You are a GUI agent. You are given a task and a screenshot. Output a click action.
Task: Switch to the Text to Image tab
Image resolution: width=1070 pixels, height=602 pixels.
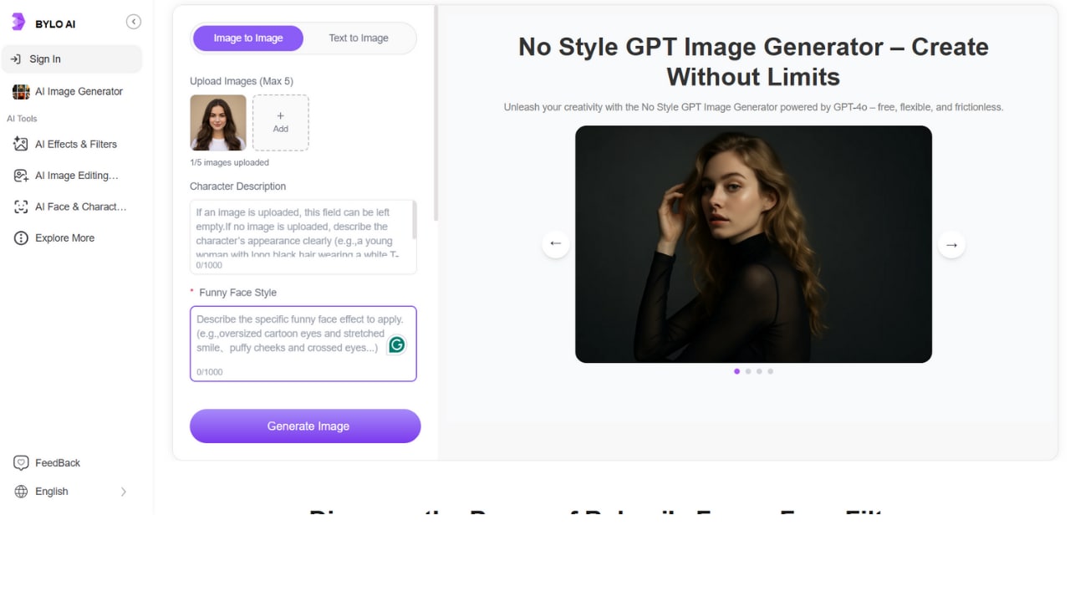click(x=359, y=38)
